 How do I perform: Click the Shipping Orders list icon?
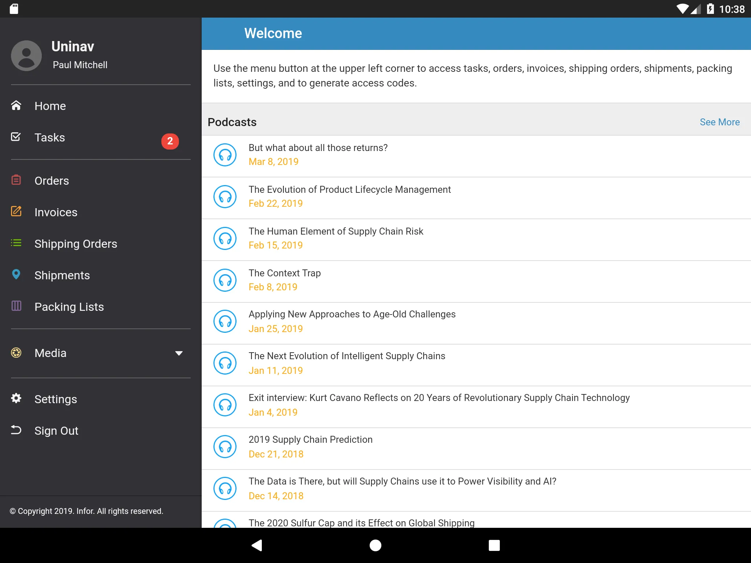[x=16, y=243]
